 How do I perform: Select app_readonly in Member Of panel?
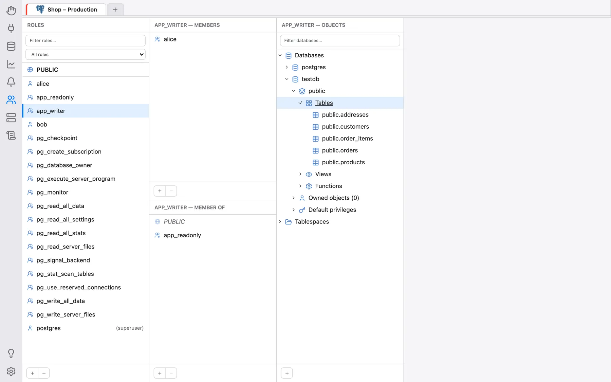(x=213, y=235)
